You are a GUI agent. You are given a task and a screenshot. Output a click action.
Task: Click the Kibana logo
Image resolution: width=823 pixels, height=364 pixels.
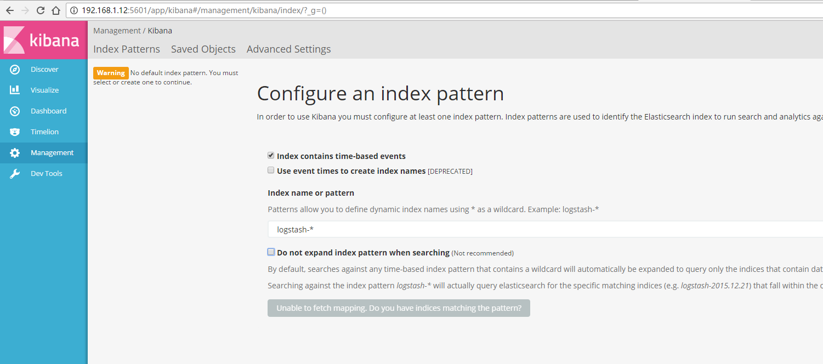coord(43,40)
